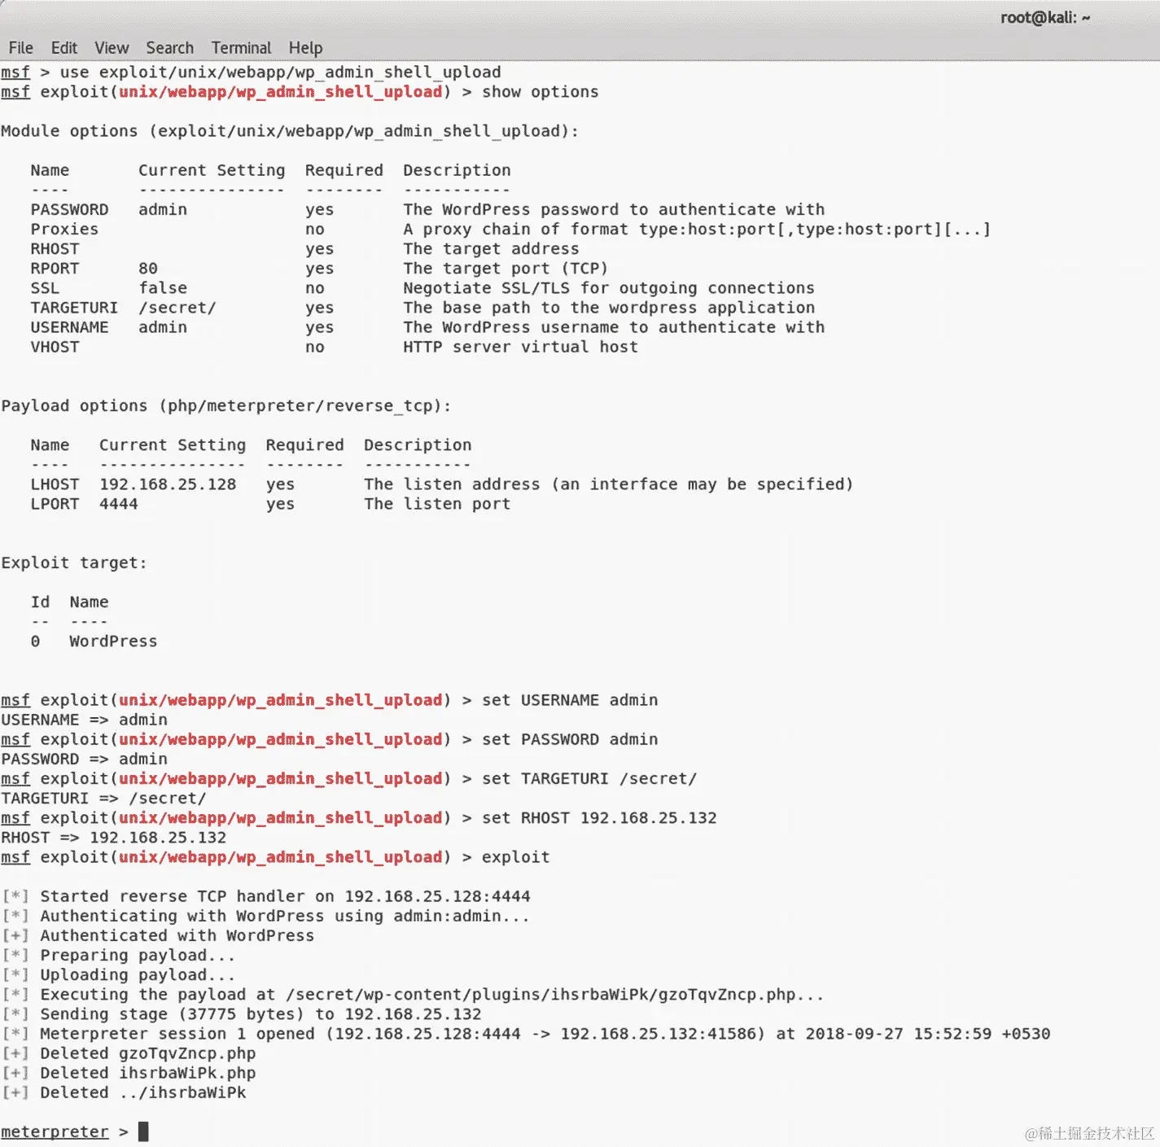Click the RPORT value 80

[148, 269]
